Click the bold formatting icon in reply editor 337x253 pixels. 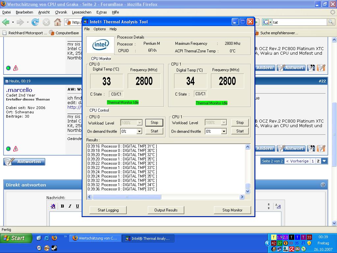[62, 206]
